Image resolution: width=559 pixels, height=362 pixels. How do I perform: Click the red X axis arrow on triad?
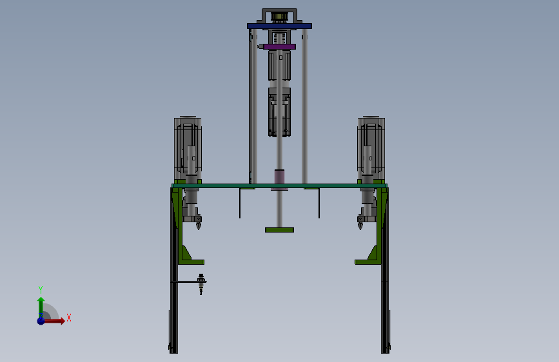(x=54, y=321)
